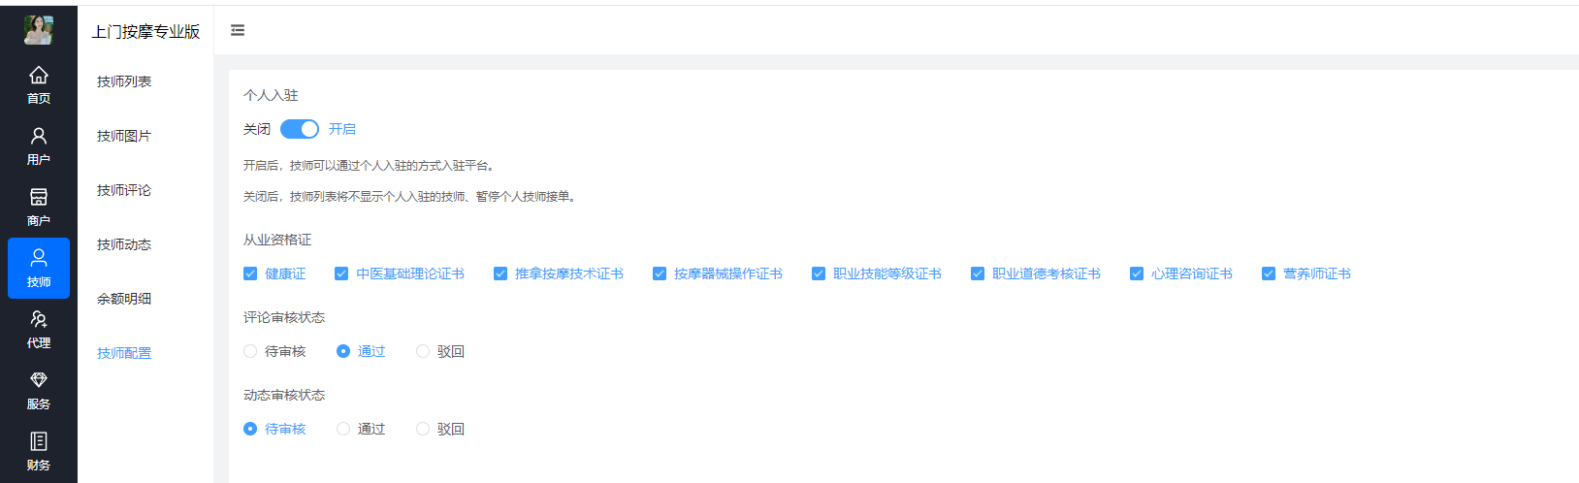Viewport: 1579px width, 483px height.
Task: Select 驳回 under 评论审核状态
Action: pyautogui.click(x=423, y=351)
